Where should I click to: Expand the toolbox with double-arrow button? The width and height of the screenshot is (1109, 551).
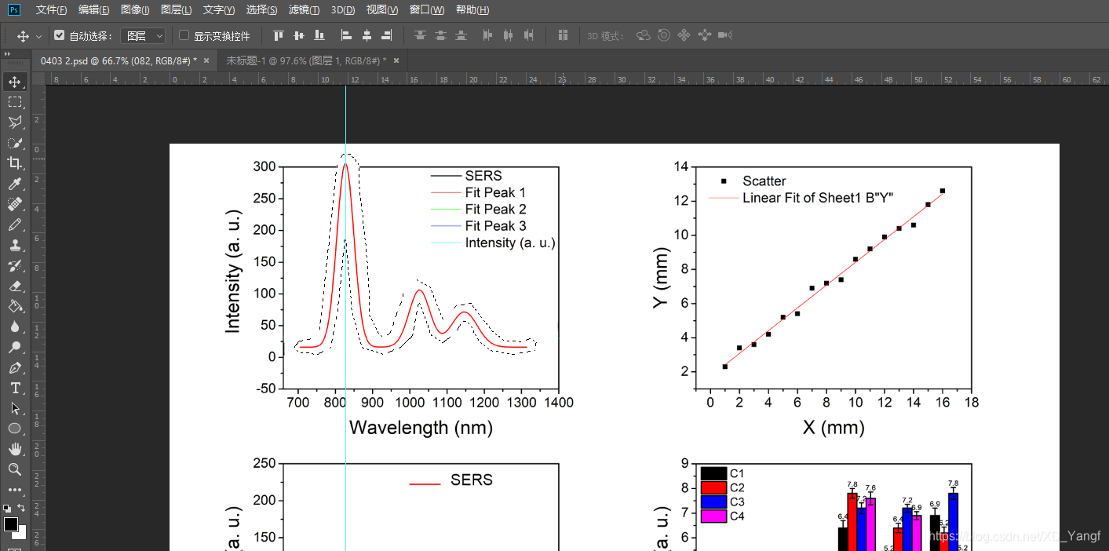[x=7, y=53]
